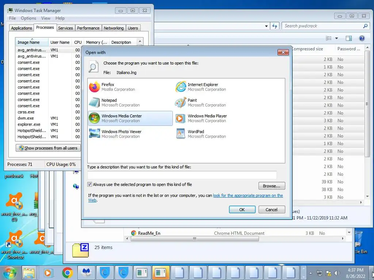Expand the explorer address bar dropdown arrow

(x=266, y=26)
